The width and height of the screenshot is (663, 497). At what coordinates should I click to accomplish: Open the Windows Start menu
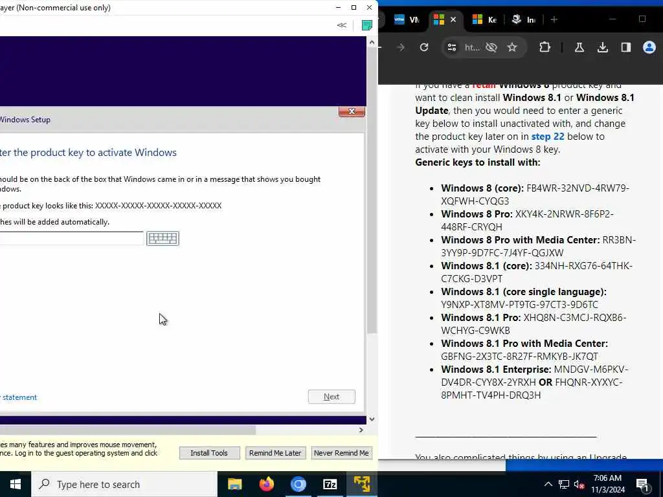coord(16,484)
